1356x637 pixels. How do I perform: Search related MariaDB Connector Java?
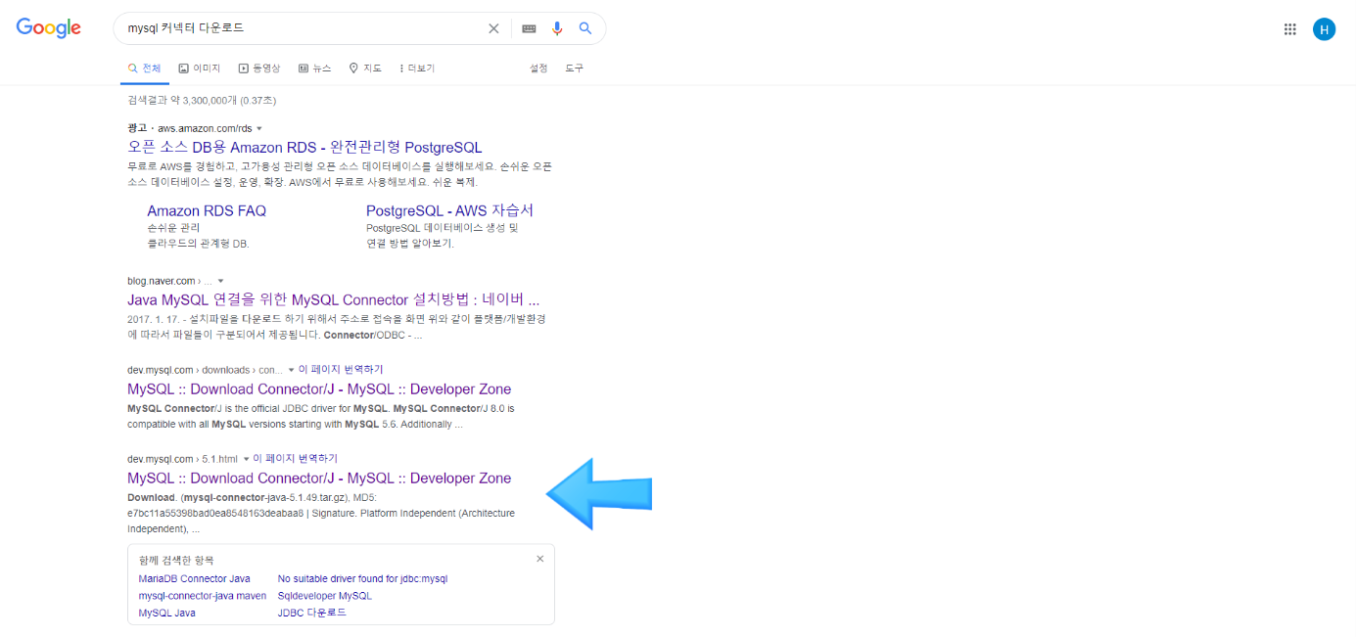point(195,579)
